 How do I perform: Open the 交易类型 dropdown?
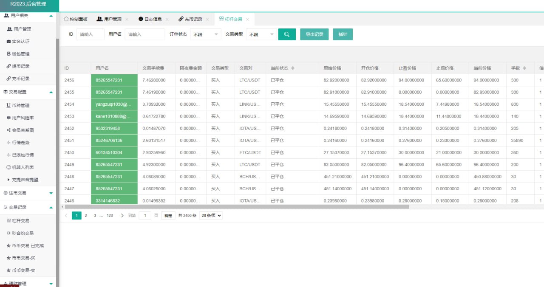261,34
